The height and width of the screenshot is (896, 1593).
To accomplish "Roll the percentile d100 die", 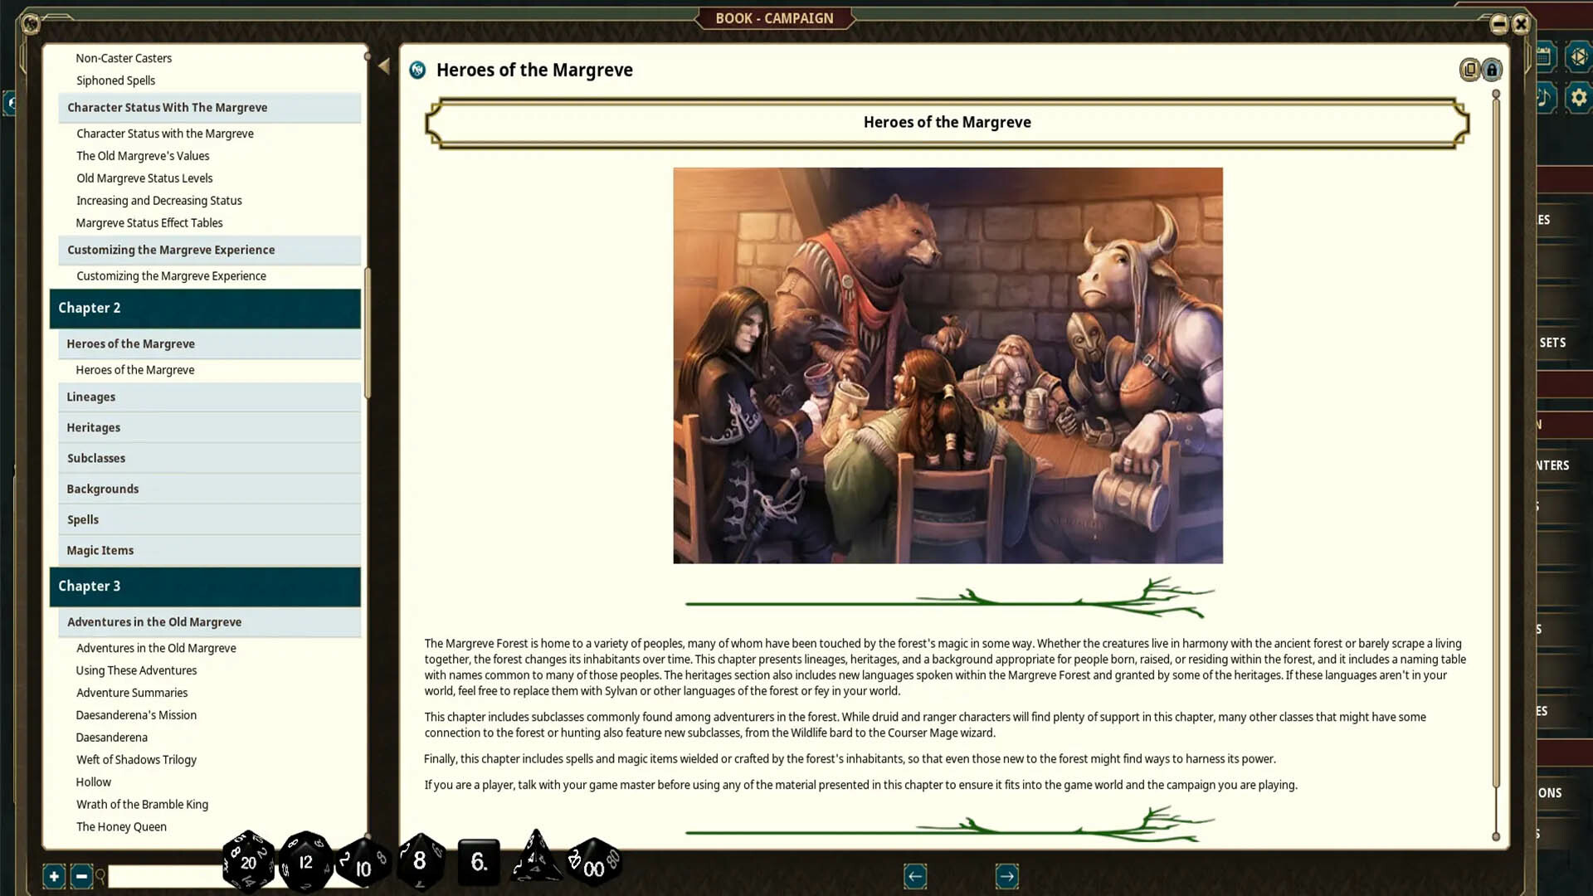I will (592, 865).
